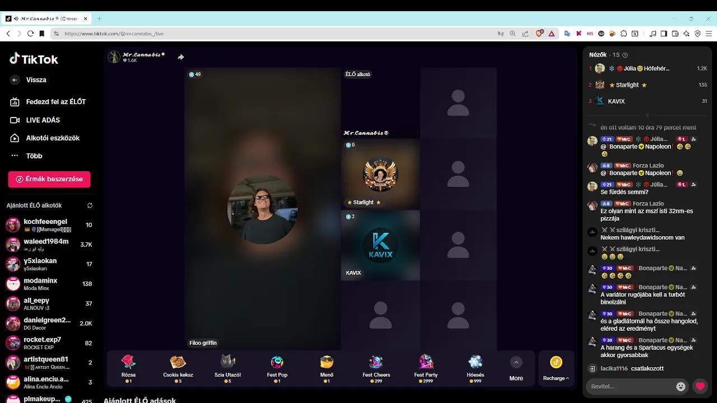Open artistqueen81 live stream
The height and width of the screenshot is (403, 717).
coord(49,363)
